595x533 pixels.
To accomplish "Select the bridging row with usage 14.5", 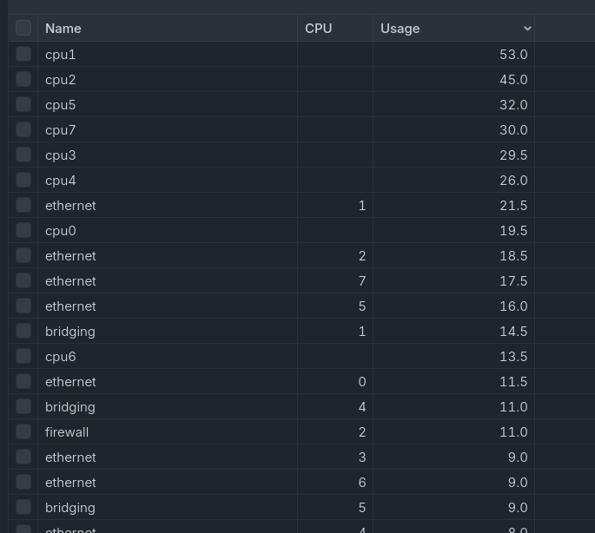I will [x=70, y=331].
